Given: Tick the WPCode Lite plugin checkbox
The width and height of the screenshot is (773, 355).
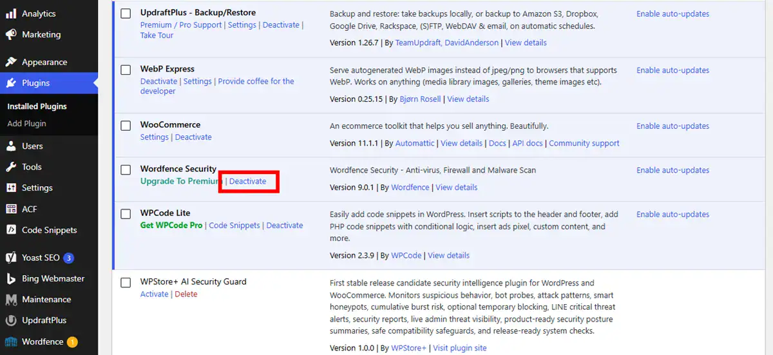Looking at the screenshot, I should coord(126,214).
